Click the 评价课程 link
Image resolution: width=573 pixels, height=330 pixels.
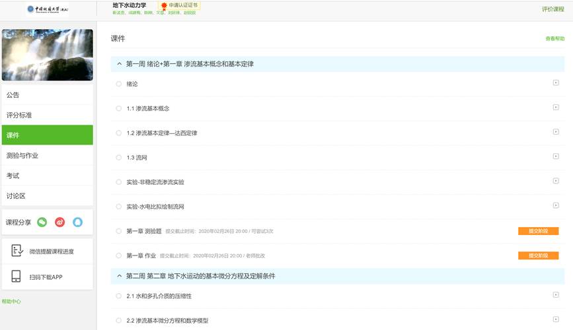(x=553, y=9)
